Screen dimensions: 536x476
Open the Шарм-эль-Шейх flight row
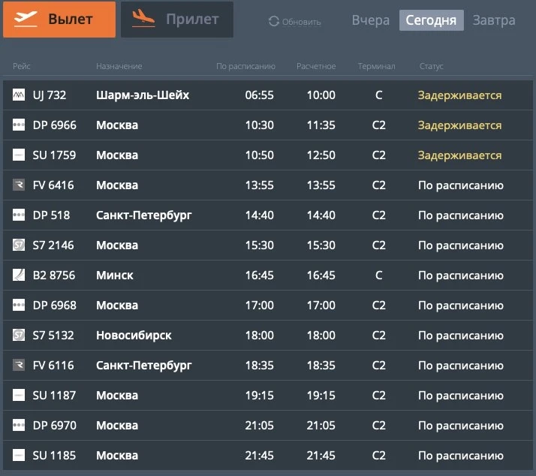pos(143,95)
